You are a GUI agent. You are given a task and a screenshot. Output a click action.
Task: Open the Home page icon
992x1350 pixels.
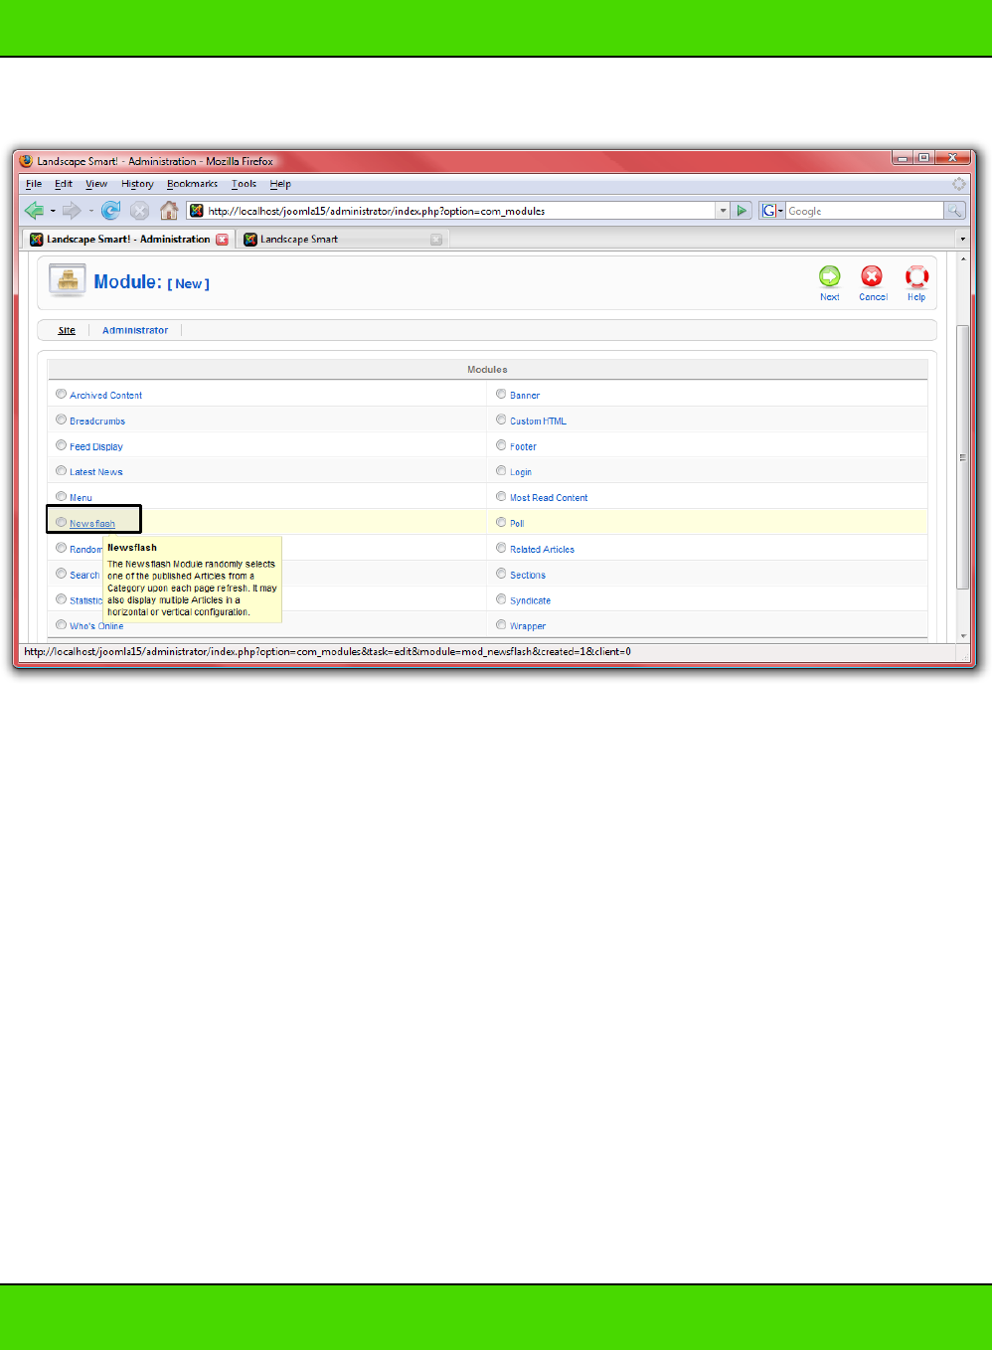[169, 210]
